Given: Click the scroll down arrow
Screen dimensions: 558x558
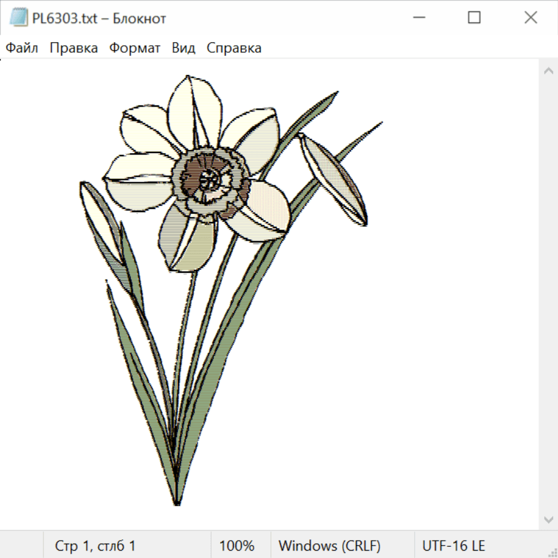Looking at the screenshot, I should [548, 519].
